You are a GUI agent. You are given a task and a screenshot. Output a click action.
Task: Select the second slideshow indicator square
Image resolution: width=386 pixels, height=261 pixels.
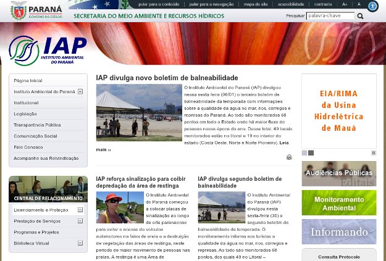pyautogui.click(x=311, y=152)
